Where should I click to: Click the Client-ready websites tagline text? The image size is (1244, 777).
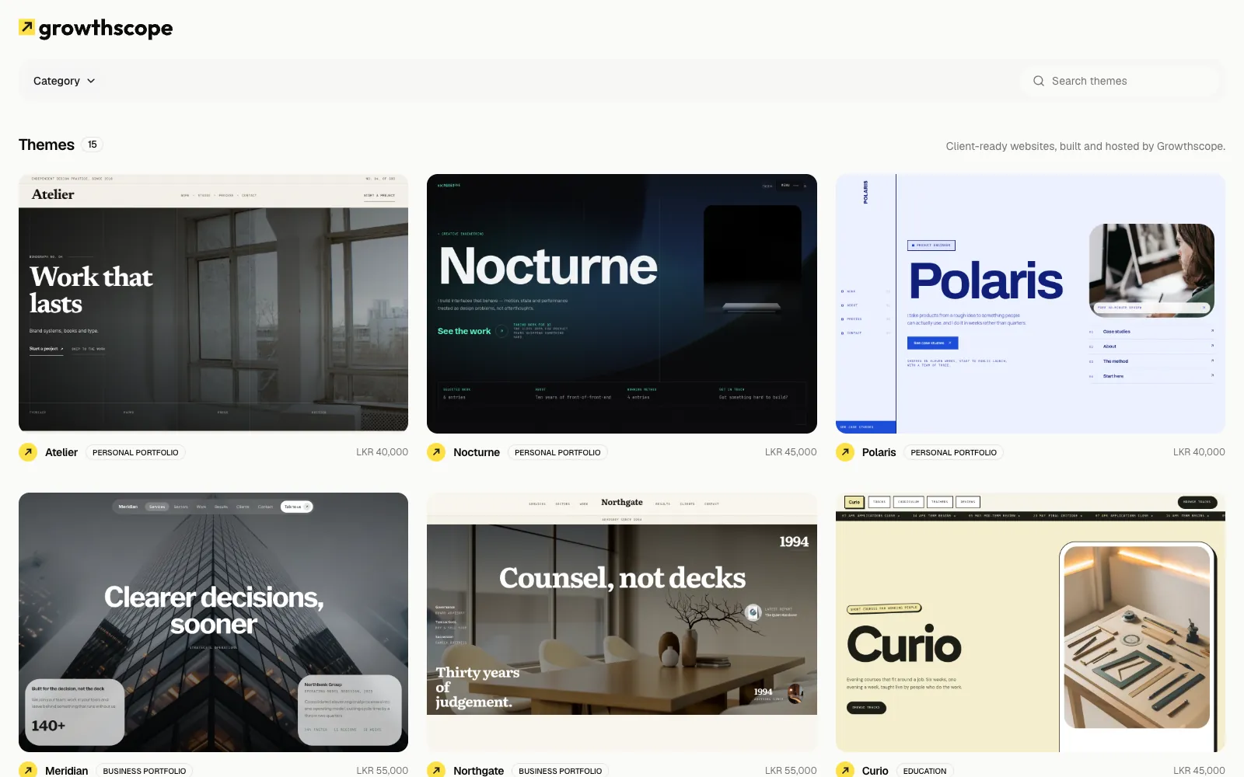[x=1085, y=146]
